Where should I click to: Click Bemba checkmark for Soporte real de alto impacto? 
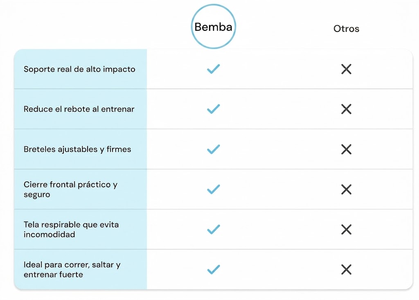pyautogui.click(x=214, y=69)
